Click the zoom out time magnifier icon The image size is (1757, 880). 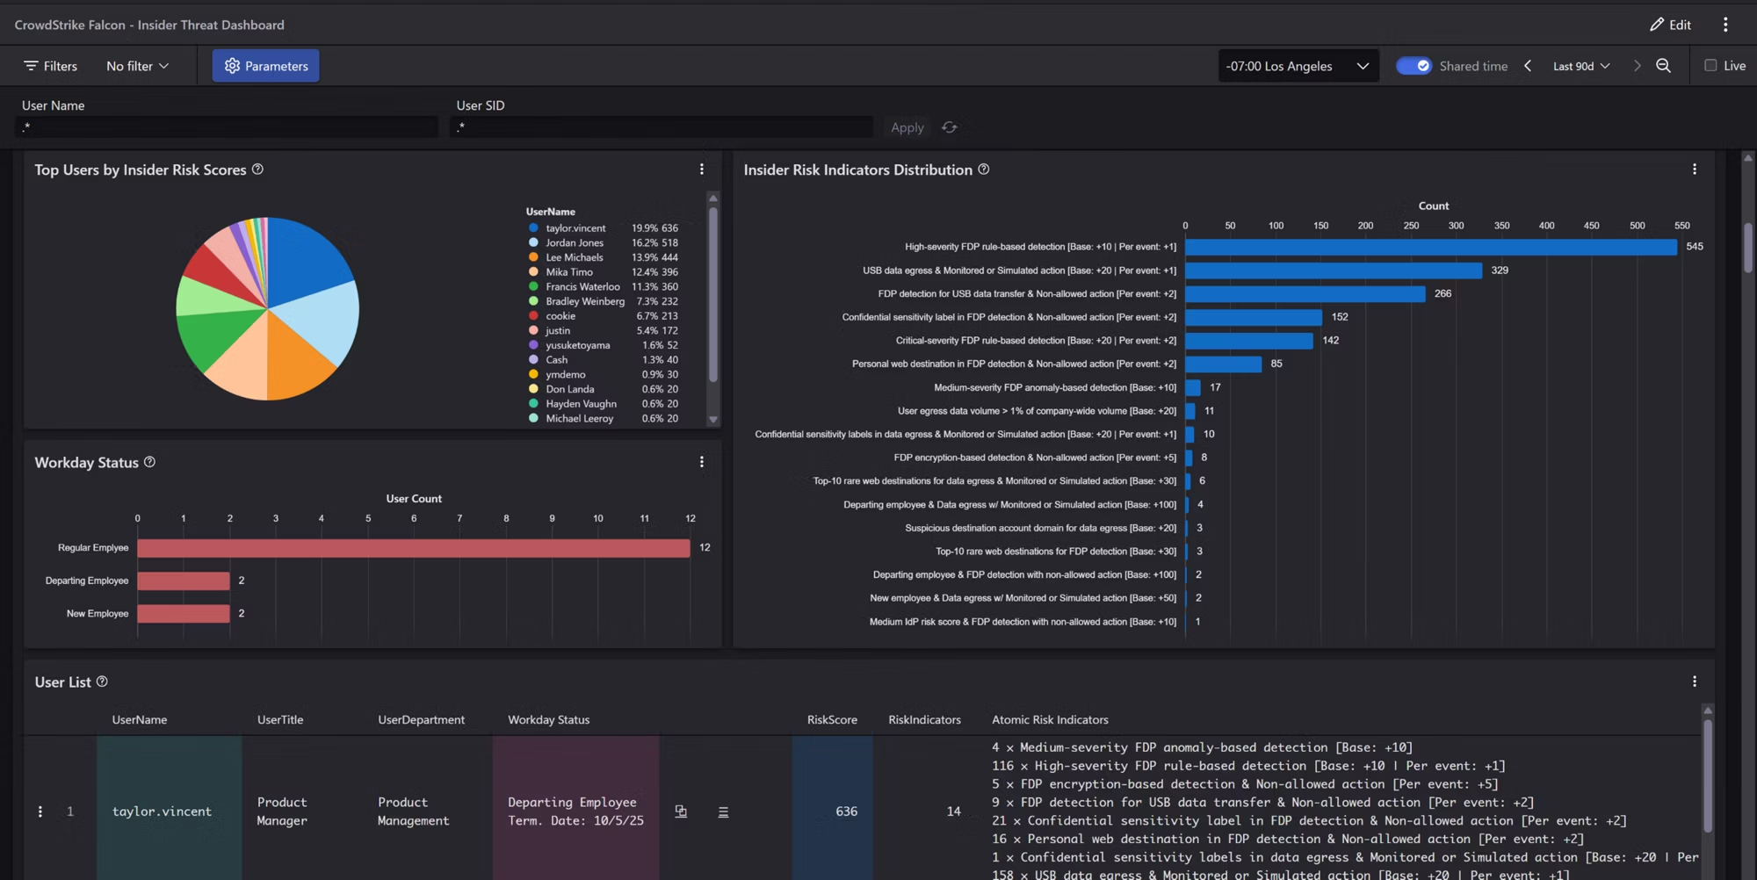tap(1663, 66)
